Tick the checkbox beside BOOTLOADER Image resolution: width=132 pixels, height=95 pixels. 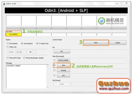pyautogui.click(x=54, y=60)
